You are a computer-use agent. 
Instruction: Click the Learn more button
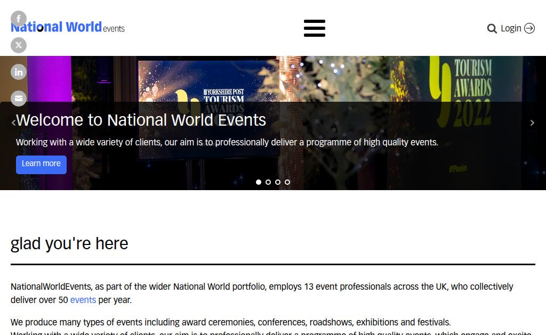pyautogui.click(x=41, y=165)
